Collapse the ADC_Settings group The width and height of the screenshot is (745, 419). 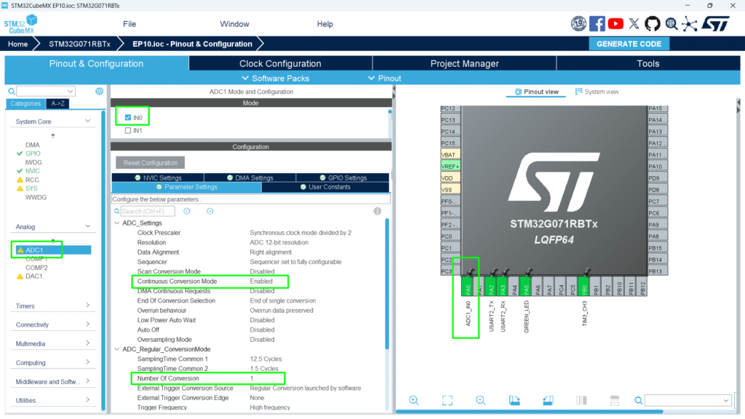click(116, 223)
